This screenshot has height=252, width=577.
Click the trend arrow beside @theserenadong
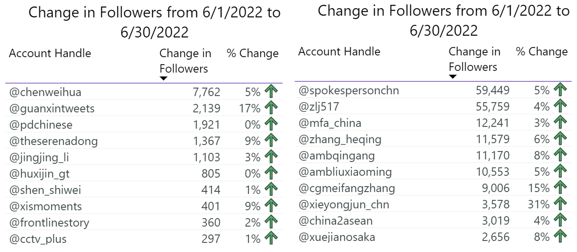271,140
